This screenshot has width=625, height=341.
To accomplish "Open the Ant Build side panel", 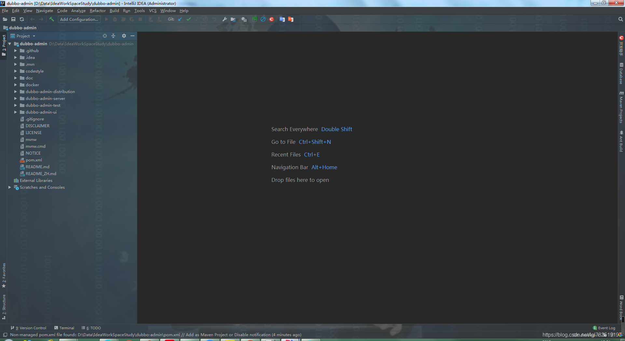I will click(x=621, y=141).
